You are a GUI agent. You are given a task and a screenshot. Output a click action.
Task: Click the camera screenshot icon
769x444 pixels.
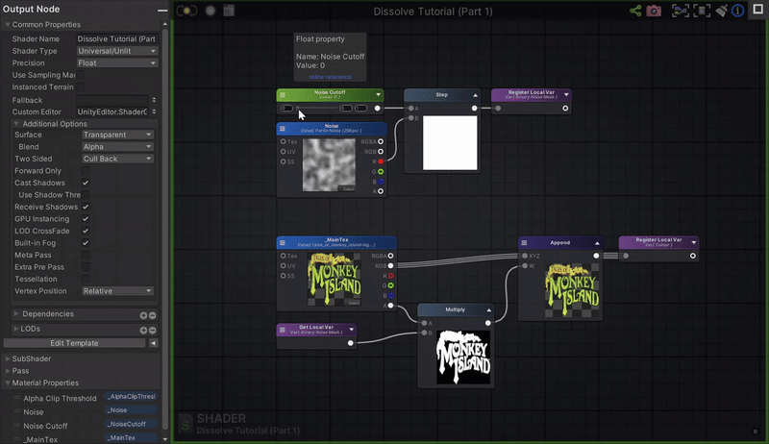(x=654, y=11)
